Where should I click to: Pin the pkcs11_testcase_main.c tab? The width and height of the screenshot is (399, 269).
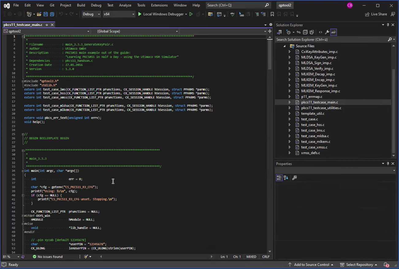[47, 25]
